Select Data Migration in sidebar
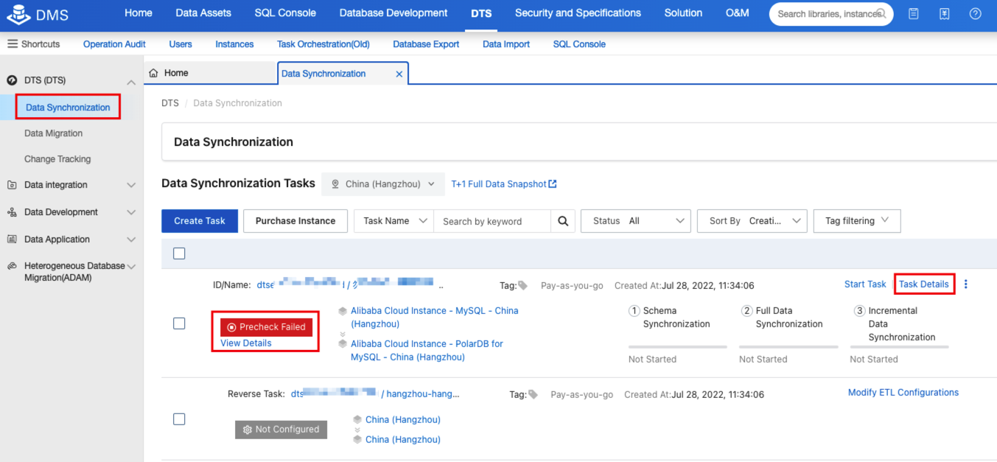This screenshot has width=997, height=462. pyautogui.click(x=53, y=133)
